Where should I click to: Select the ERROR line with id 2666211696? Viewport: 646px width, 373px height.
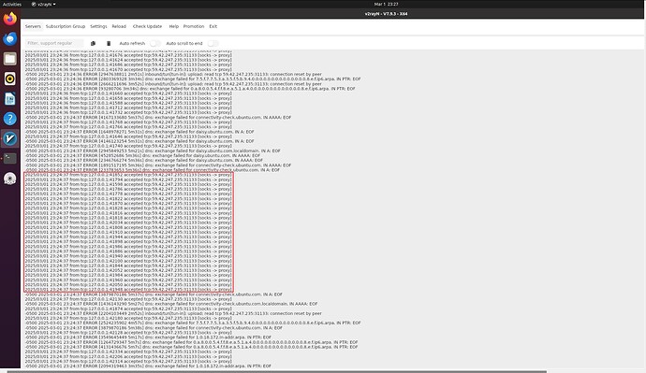click(x=173, y=84)
